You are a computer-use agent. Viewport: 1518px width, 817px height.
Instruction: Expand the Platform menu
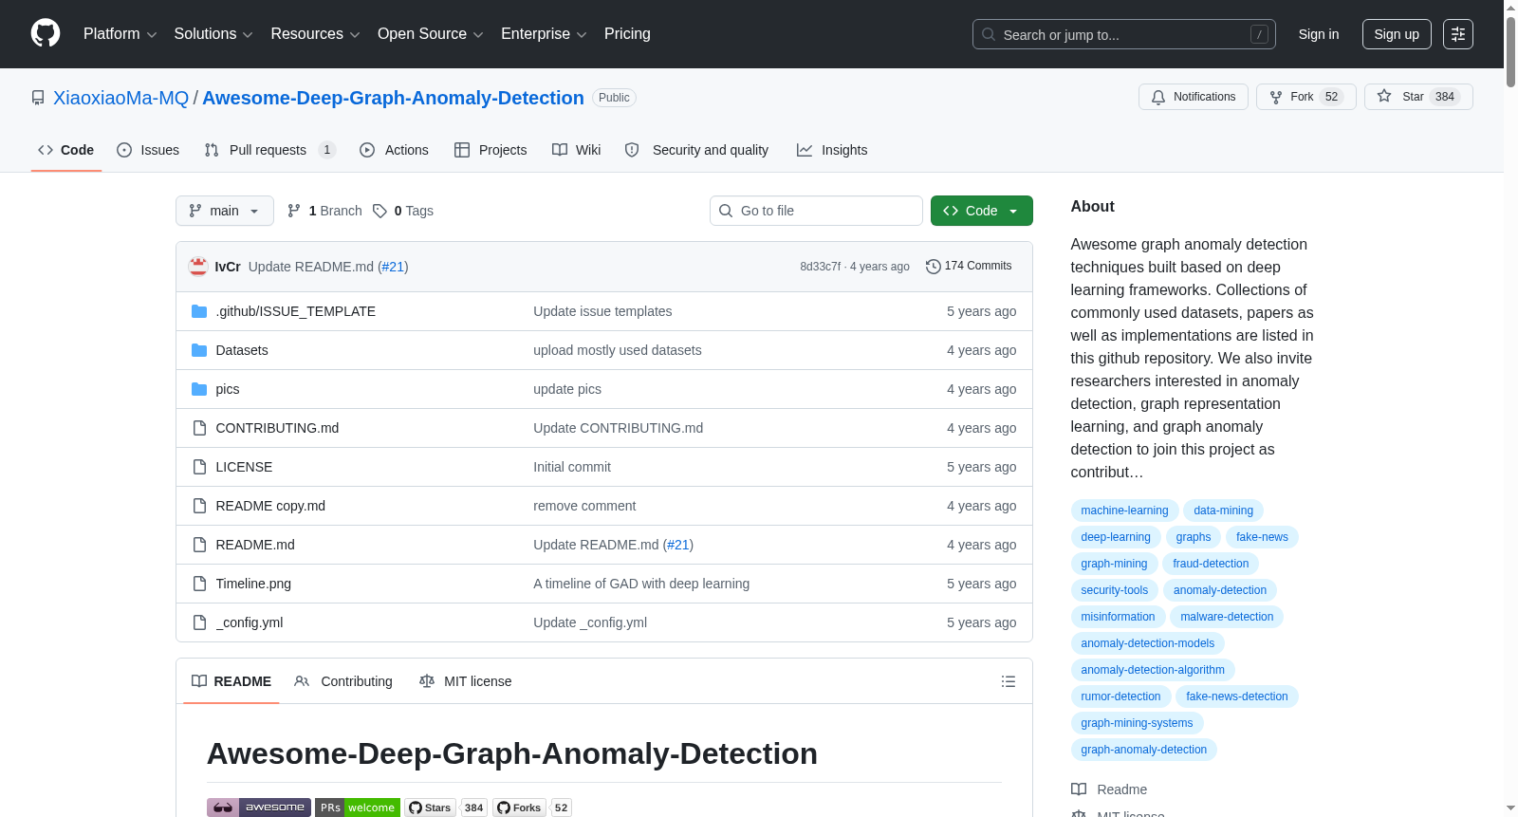(x=120, y=34)
